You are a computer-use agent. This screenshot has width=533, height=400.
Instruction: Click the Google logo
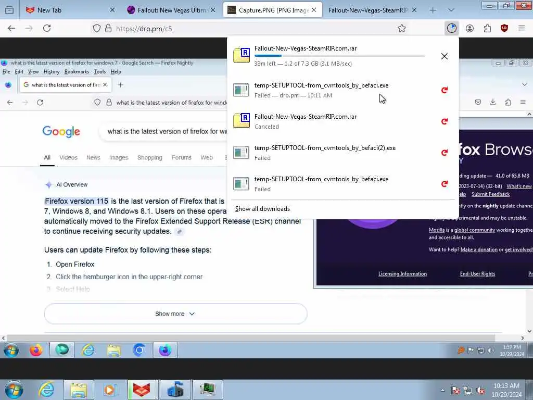61,131
